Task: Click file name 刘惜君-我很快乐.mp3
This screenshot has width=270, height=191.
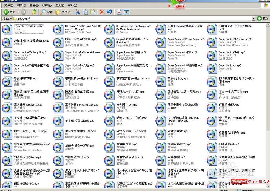Action: point(130,157)
